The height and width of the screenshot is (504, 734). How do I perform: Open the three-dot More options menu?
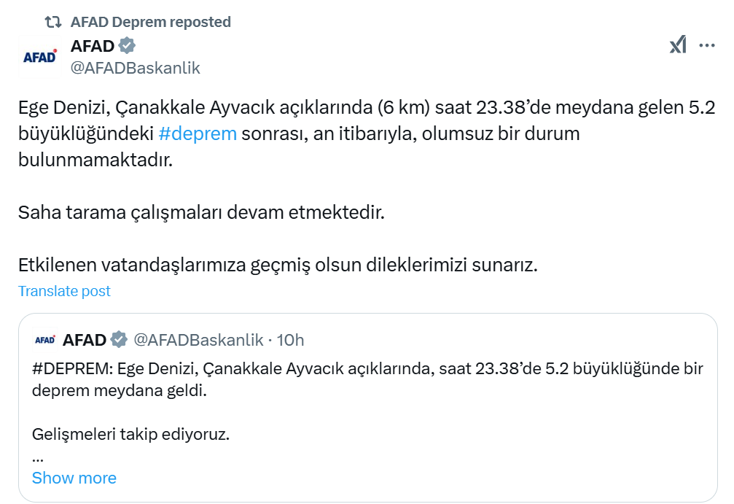(x=706, y=45)
